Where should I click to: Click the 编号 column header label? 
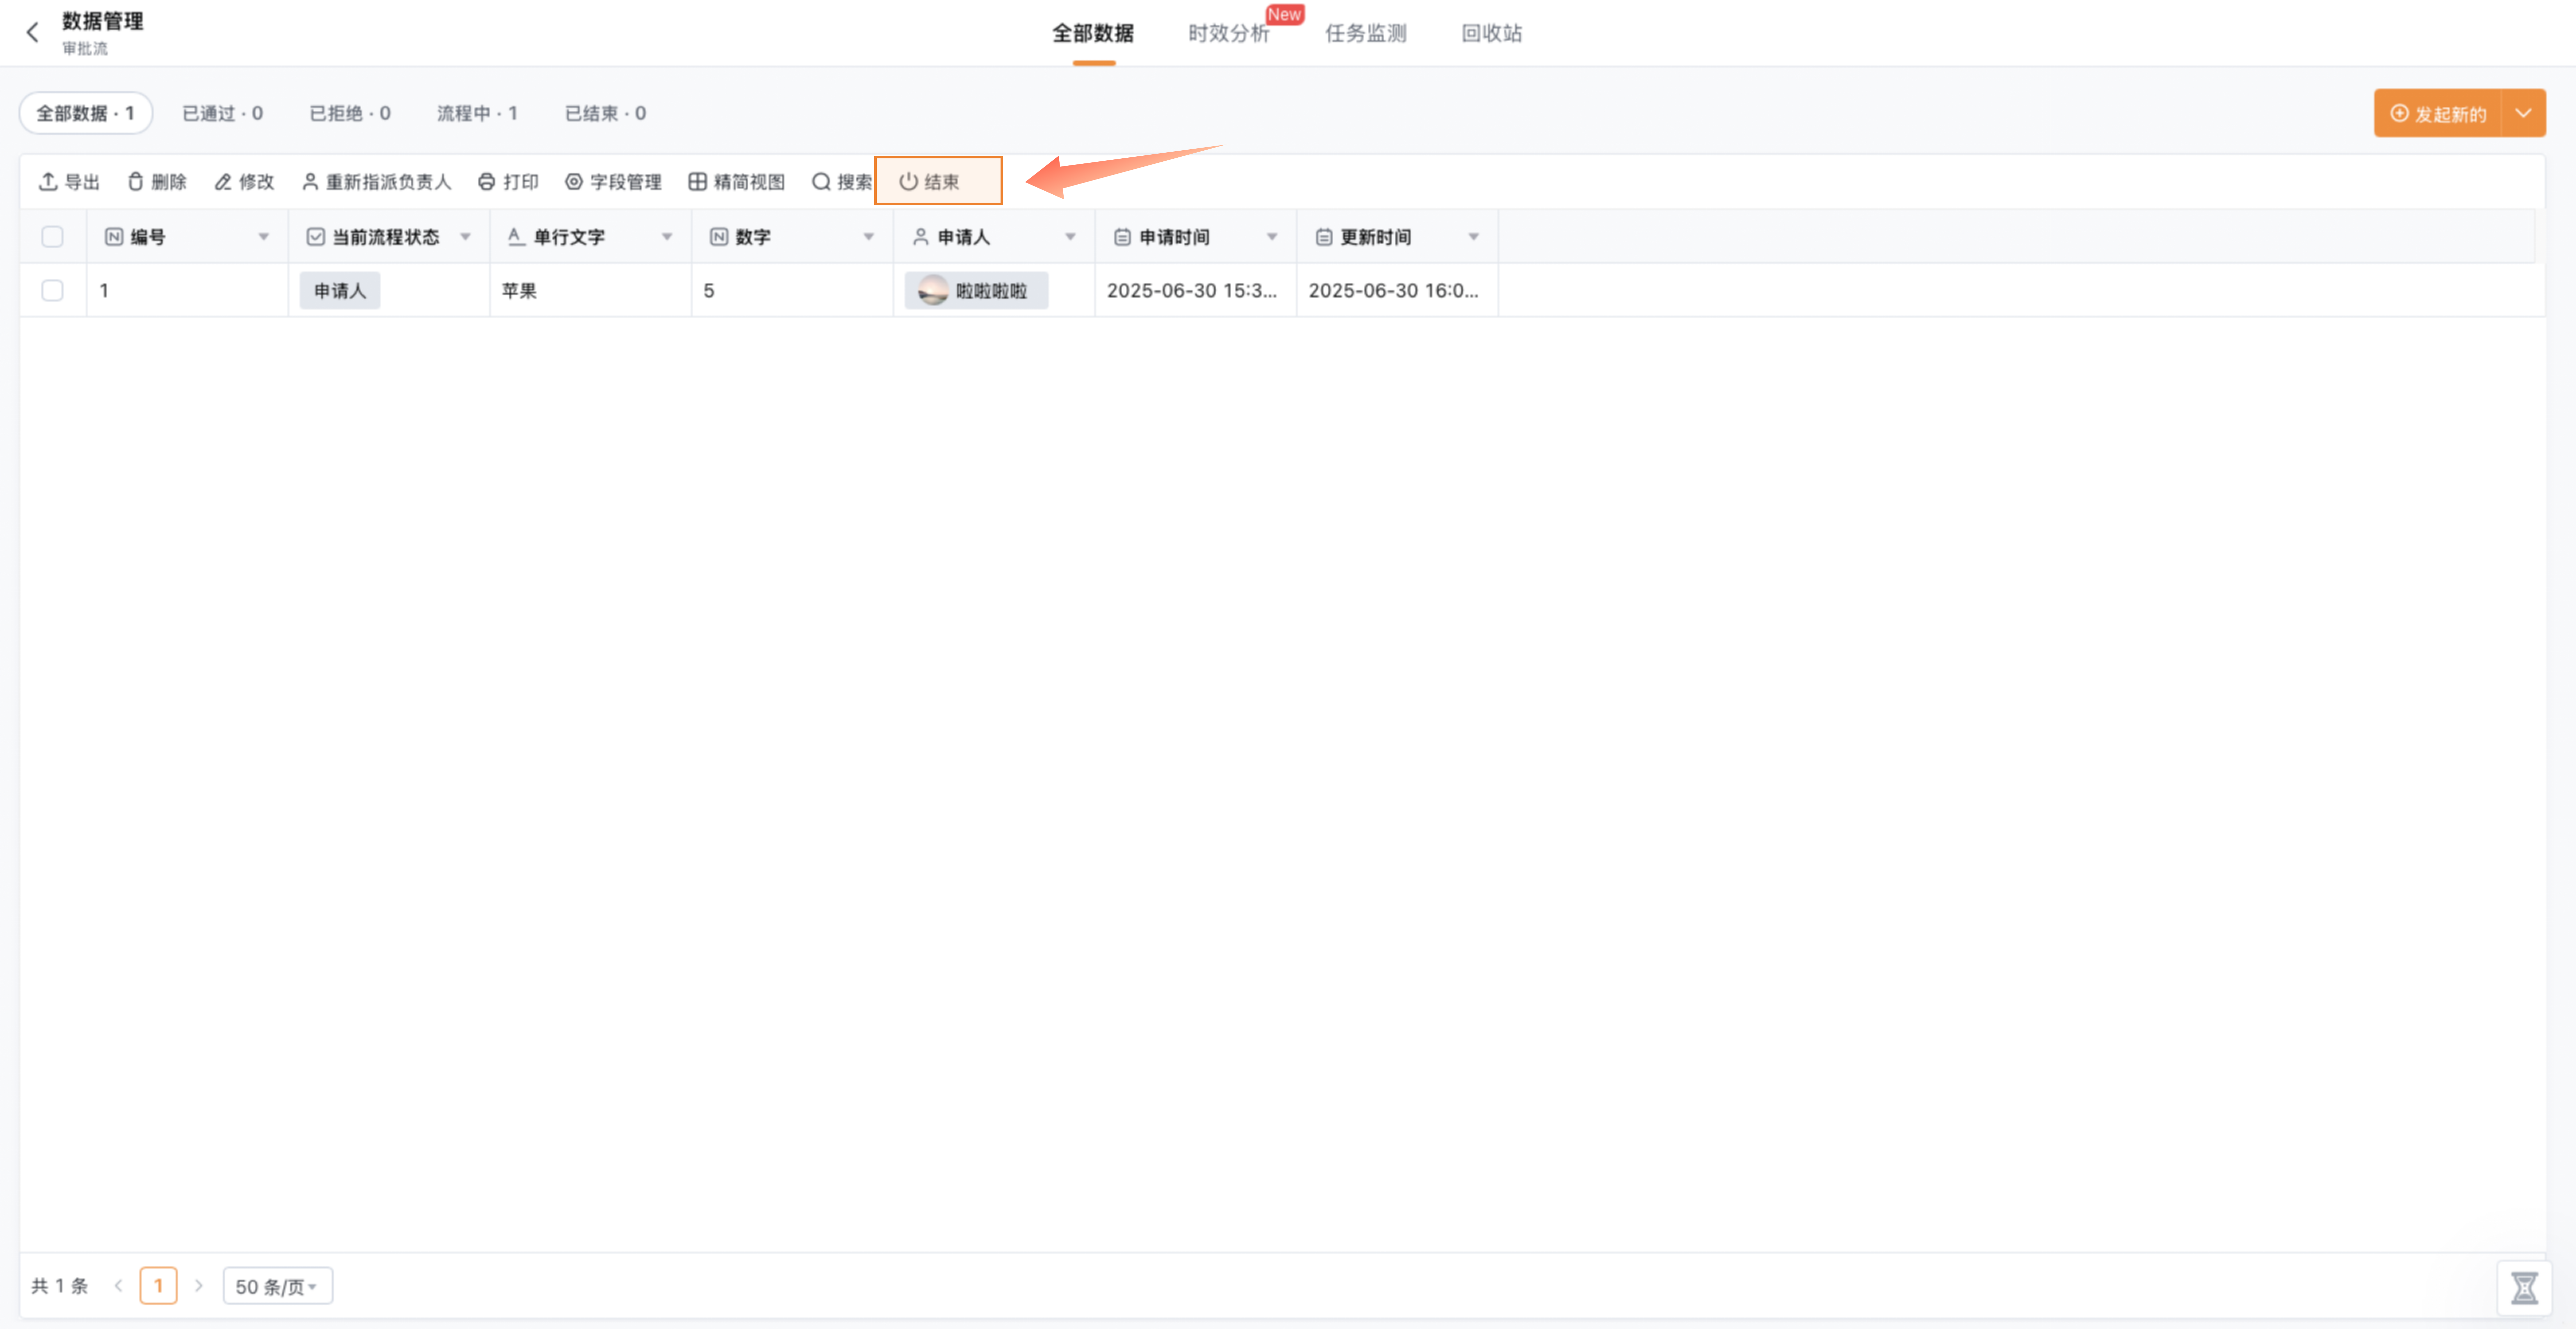click(x=148, y=237)
